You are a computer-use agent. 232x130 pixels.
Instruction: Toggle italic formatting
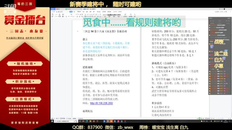[65, 16]
